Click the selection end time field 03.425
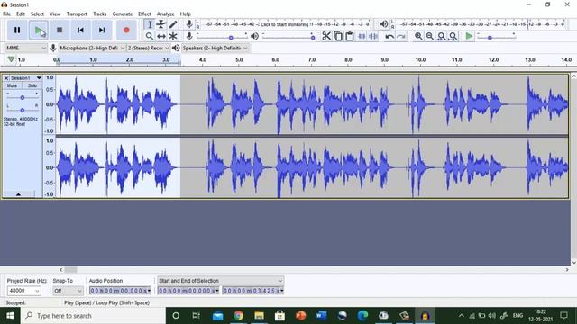577x324 pixels. point(253,291)
